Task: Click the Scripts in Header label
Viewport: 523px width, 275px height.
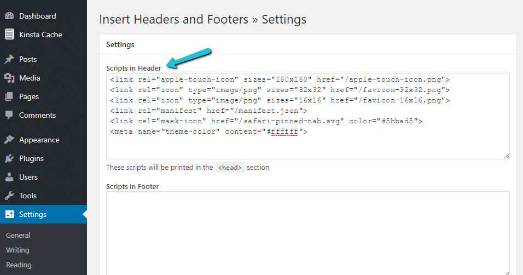Action: pyautogui.click(x=133, y=68)
